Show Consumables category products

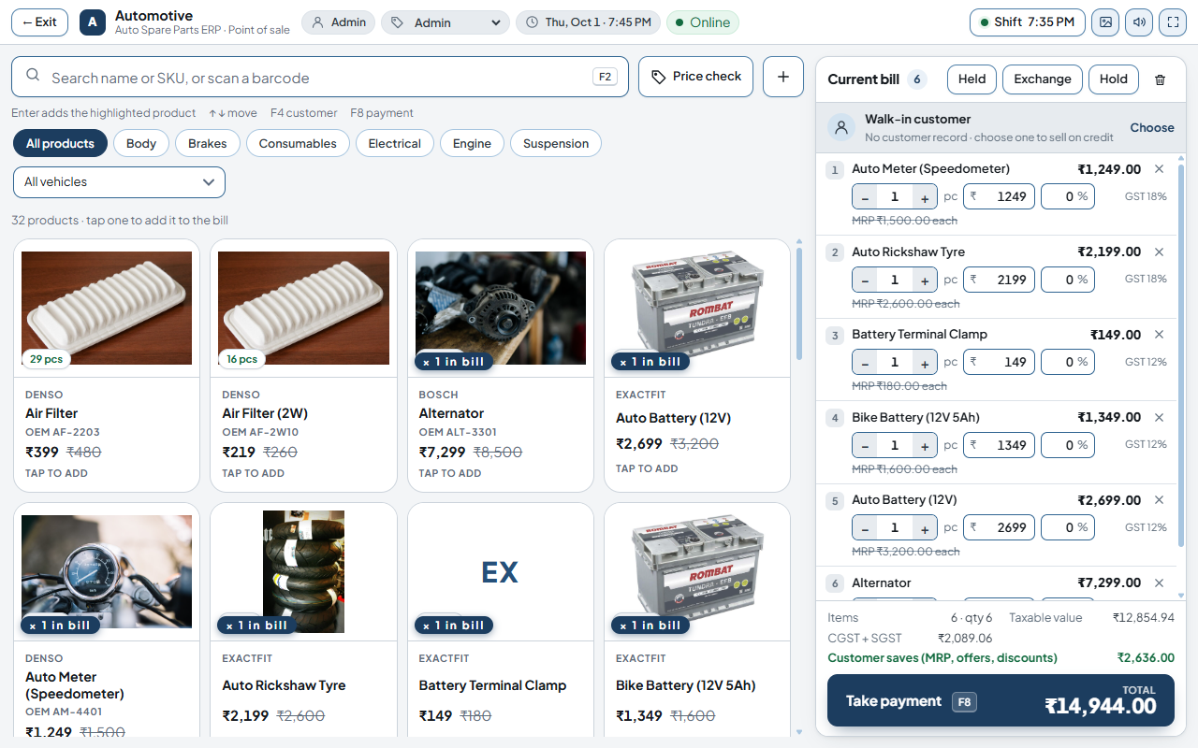298,143
